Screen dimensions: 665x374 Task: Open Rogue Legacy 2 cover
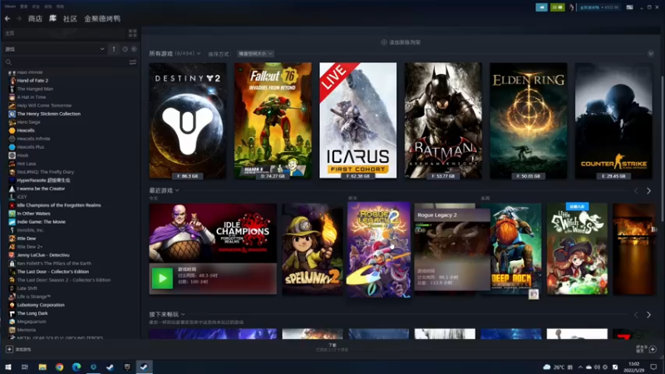coord(379,249)
